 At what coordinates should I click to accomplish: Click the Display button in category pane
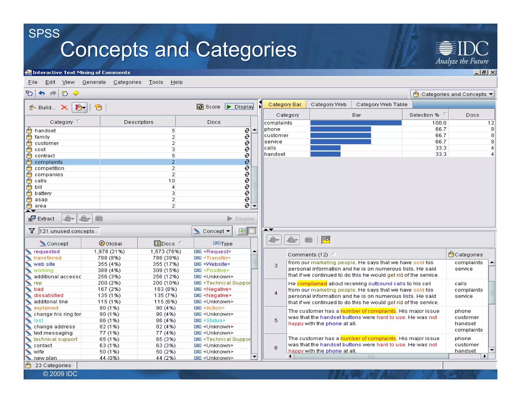(x=239, y=107)
